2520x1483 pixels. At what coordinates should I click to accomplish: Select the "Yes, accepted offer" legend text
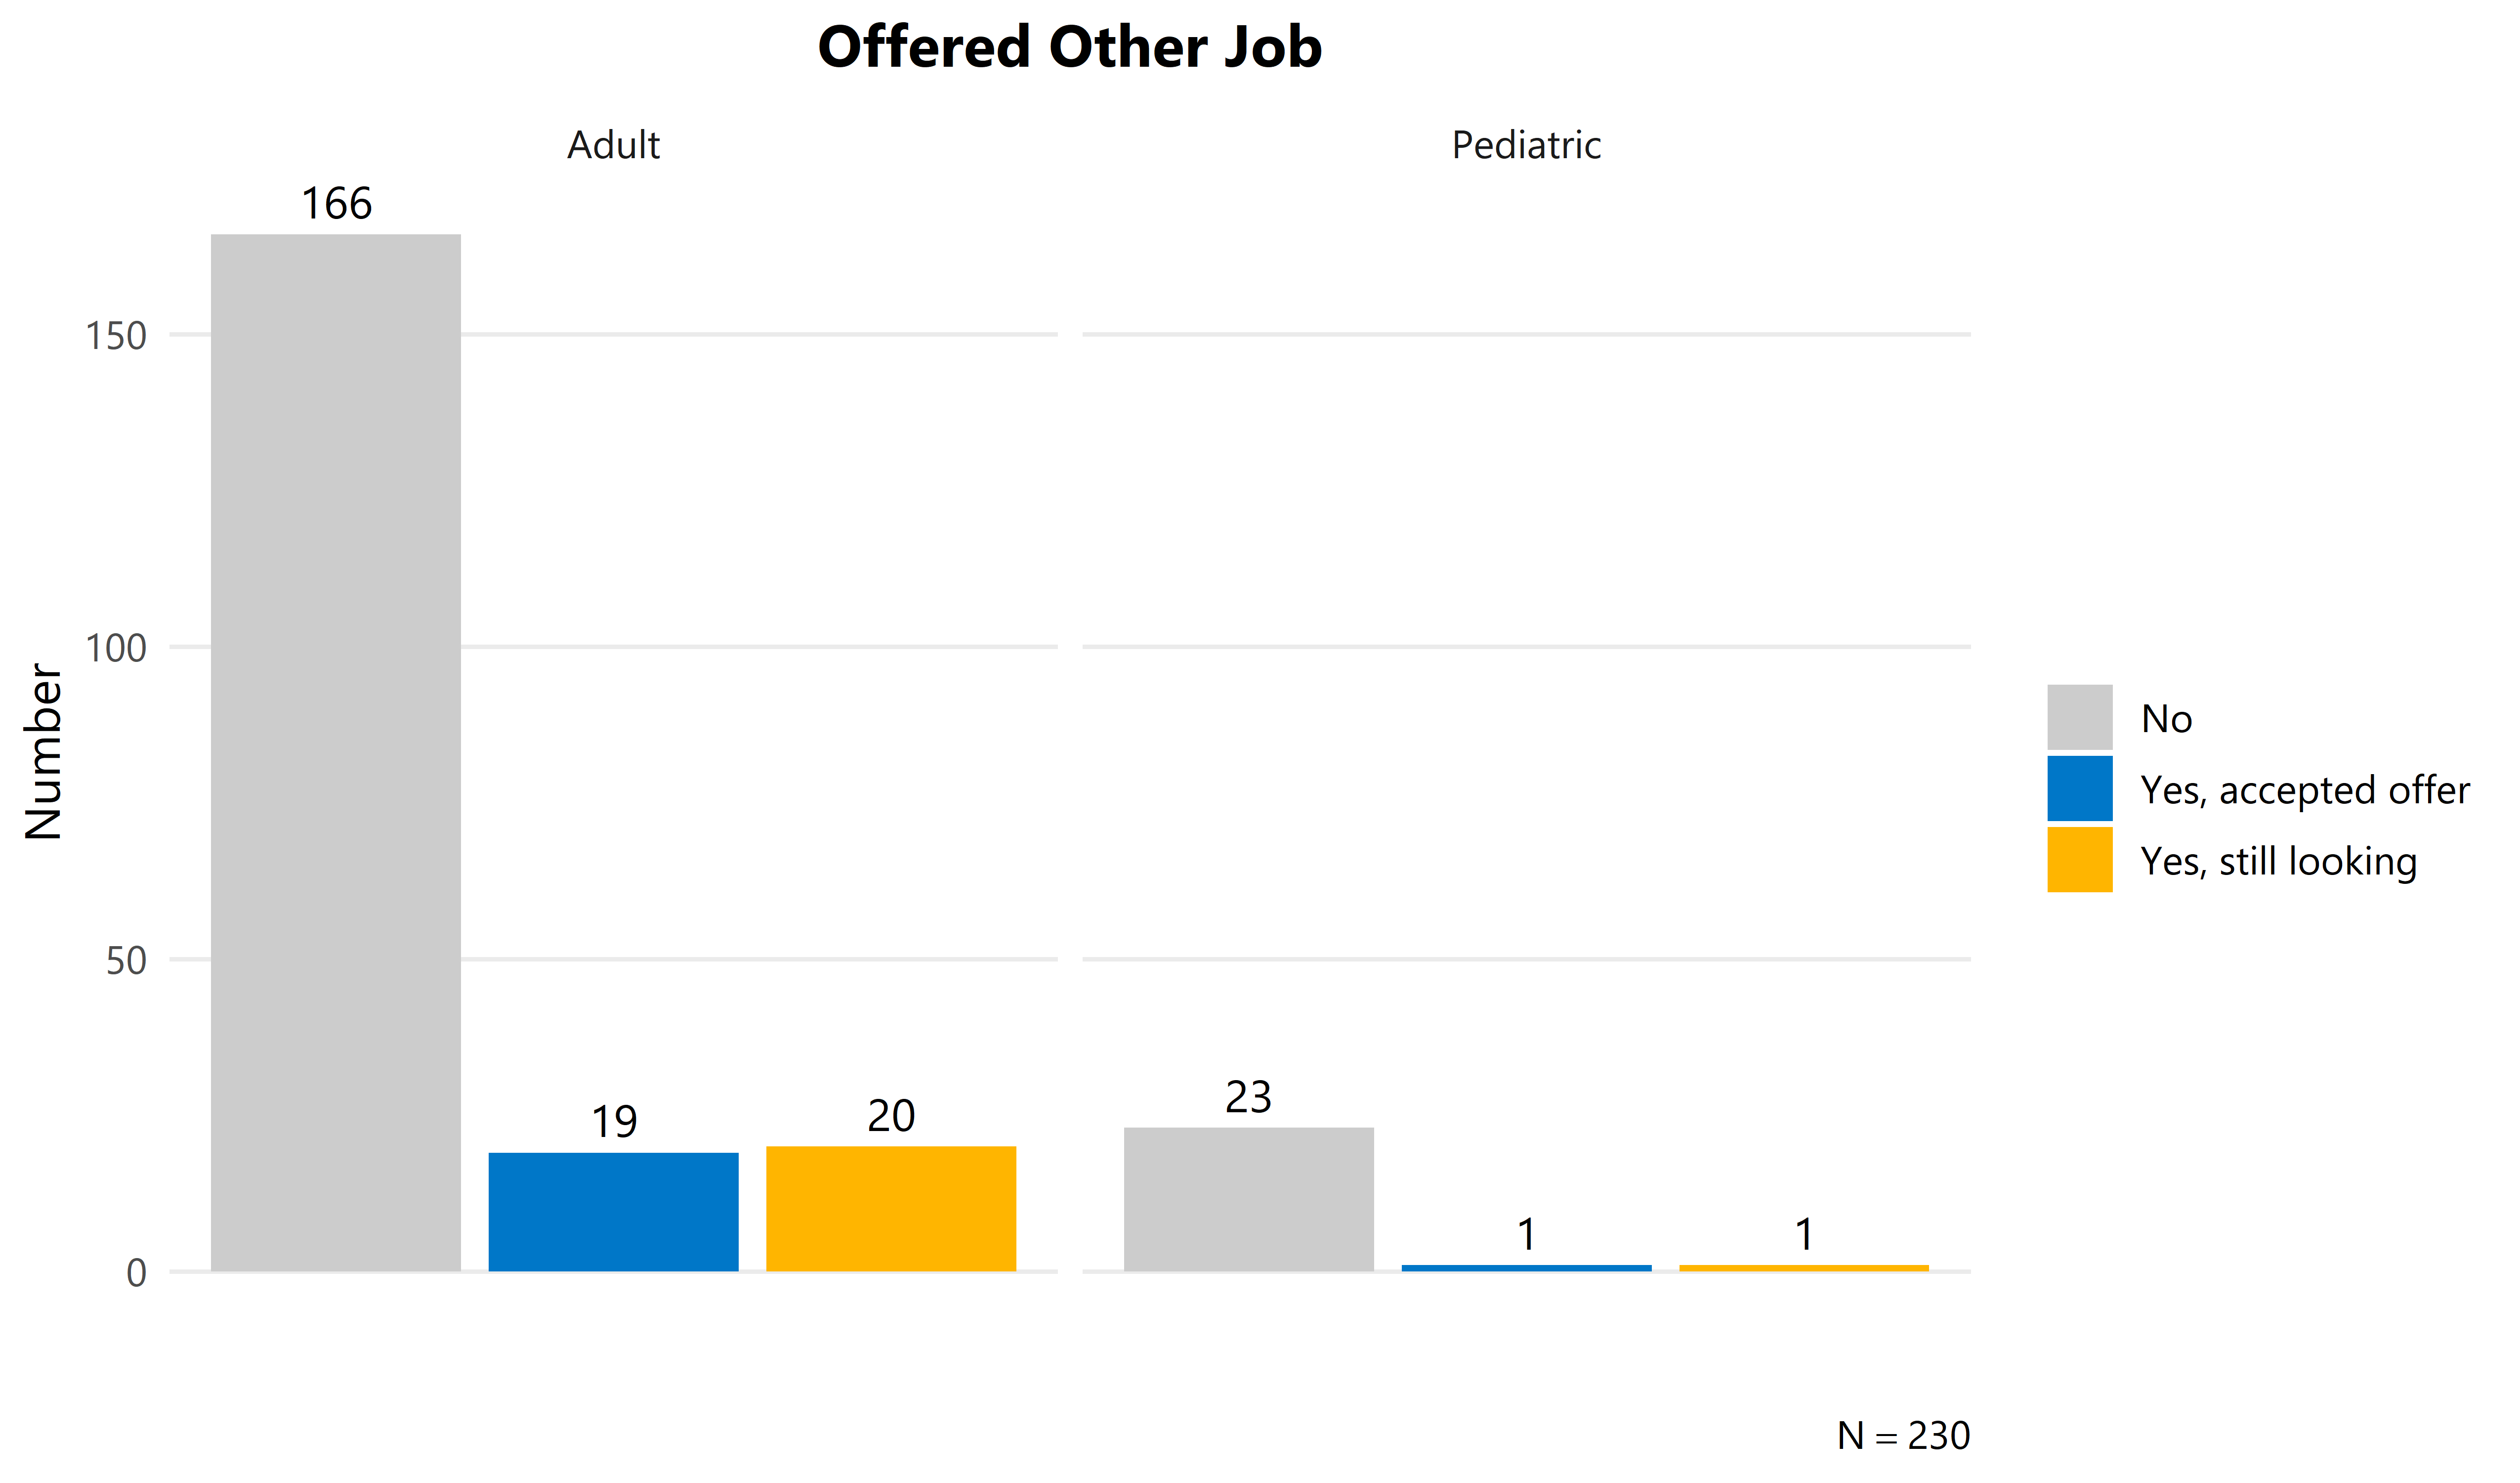[x=2304, y=790]
